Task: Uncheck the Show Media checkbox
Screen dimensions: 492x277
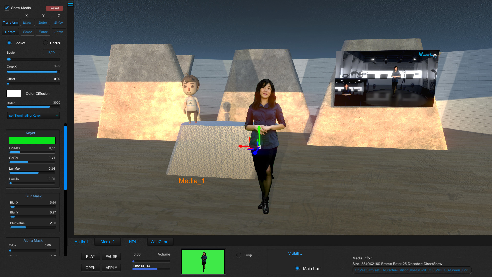Action: point(7,8)
